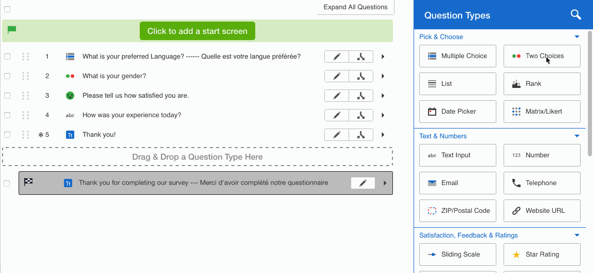Viewport: 593px width, 273px height.
Task: Collapse the Pick & Choose section arrow
Action: (576, 37)
